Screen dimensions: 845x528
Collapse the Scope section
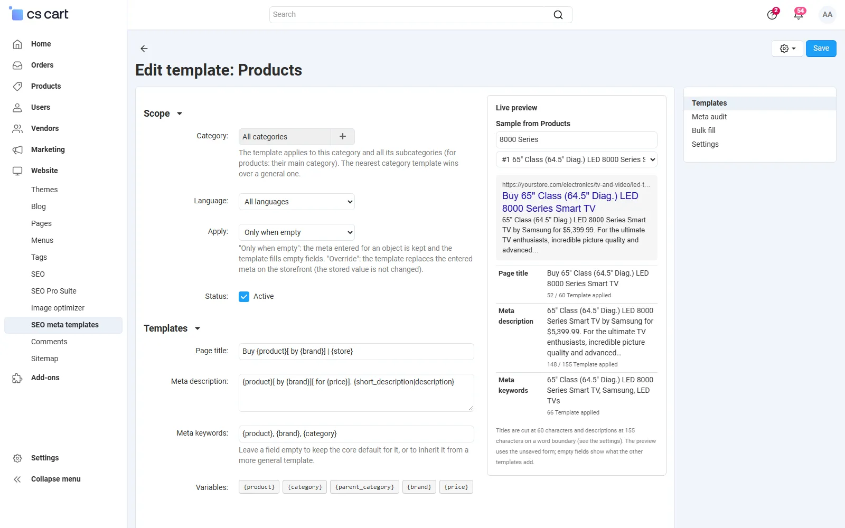(x=163, y=114)
